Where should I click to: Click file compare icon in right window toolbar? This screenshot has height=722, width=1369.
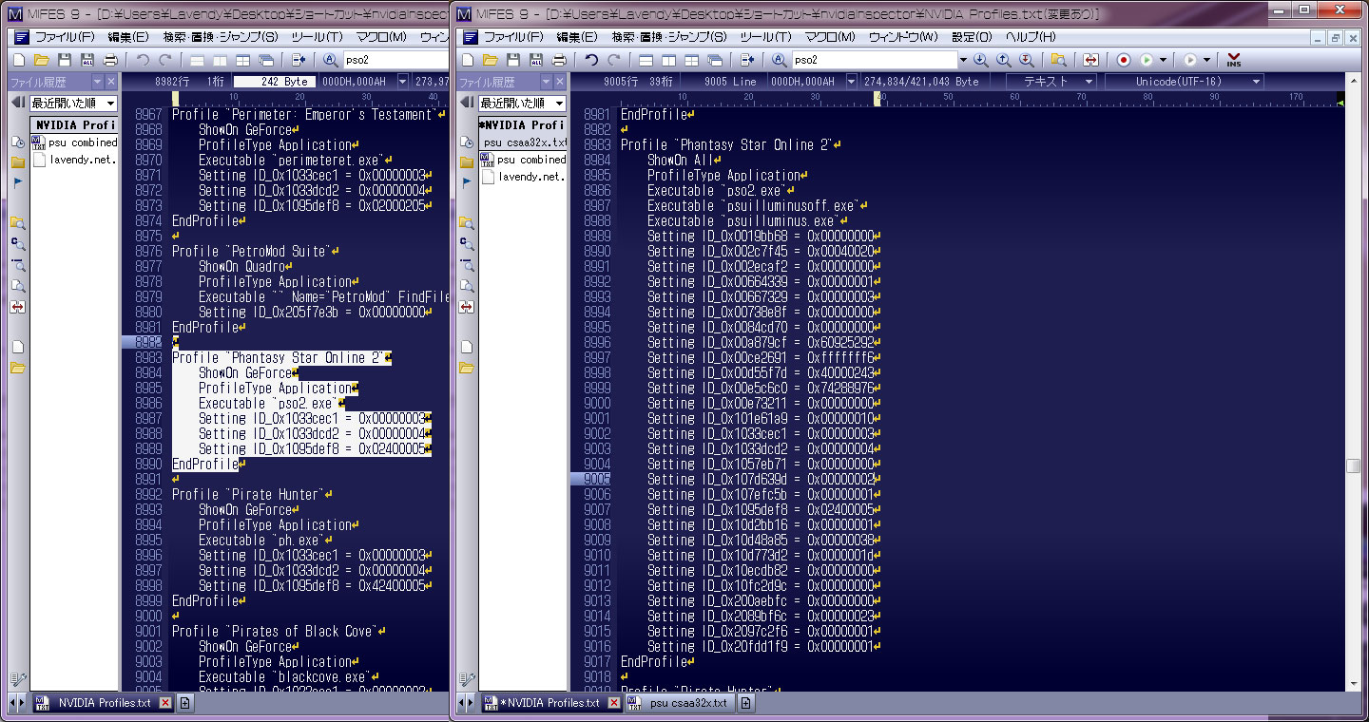point(1090,60)
